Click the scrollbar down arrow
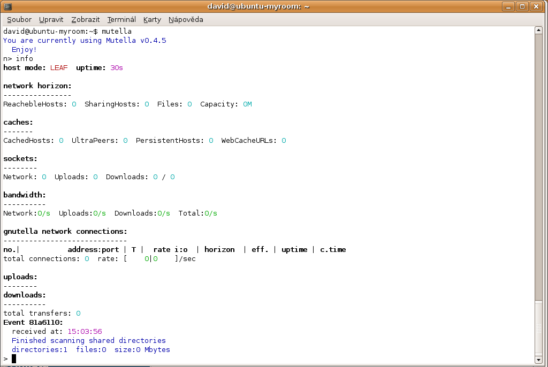Image resolution: width=548 pixels, height=367 pixels. pyautogui.click(x=538, y=360)
